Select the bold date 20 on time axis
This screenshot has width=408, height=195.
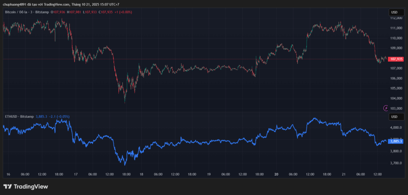pos(276,174)
